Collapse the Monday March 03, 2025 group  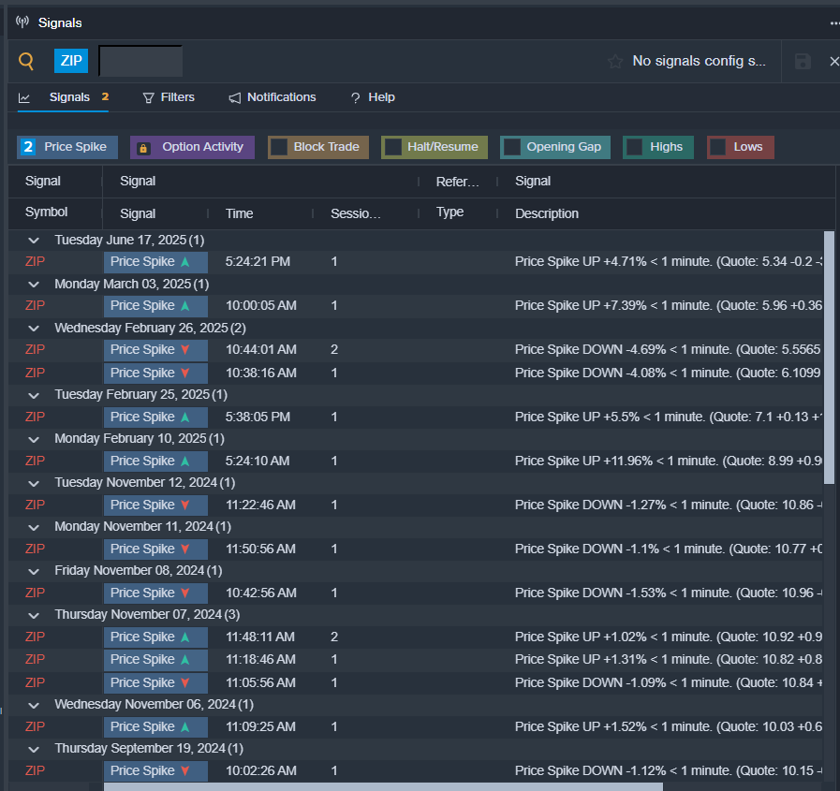[34, 285]
